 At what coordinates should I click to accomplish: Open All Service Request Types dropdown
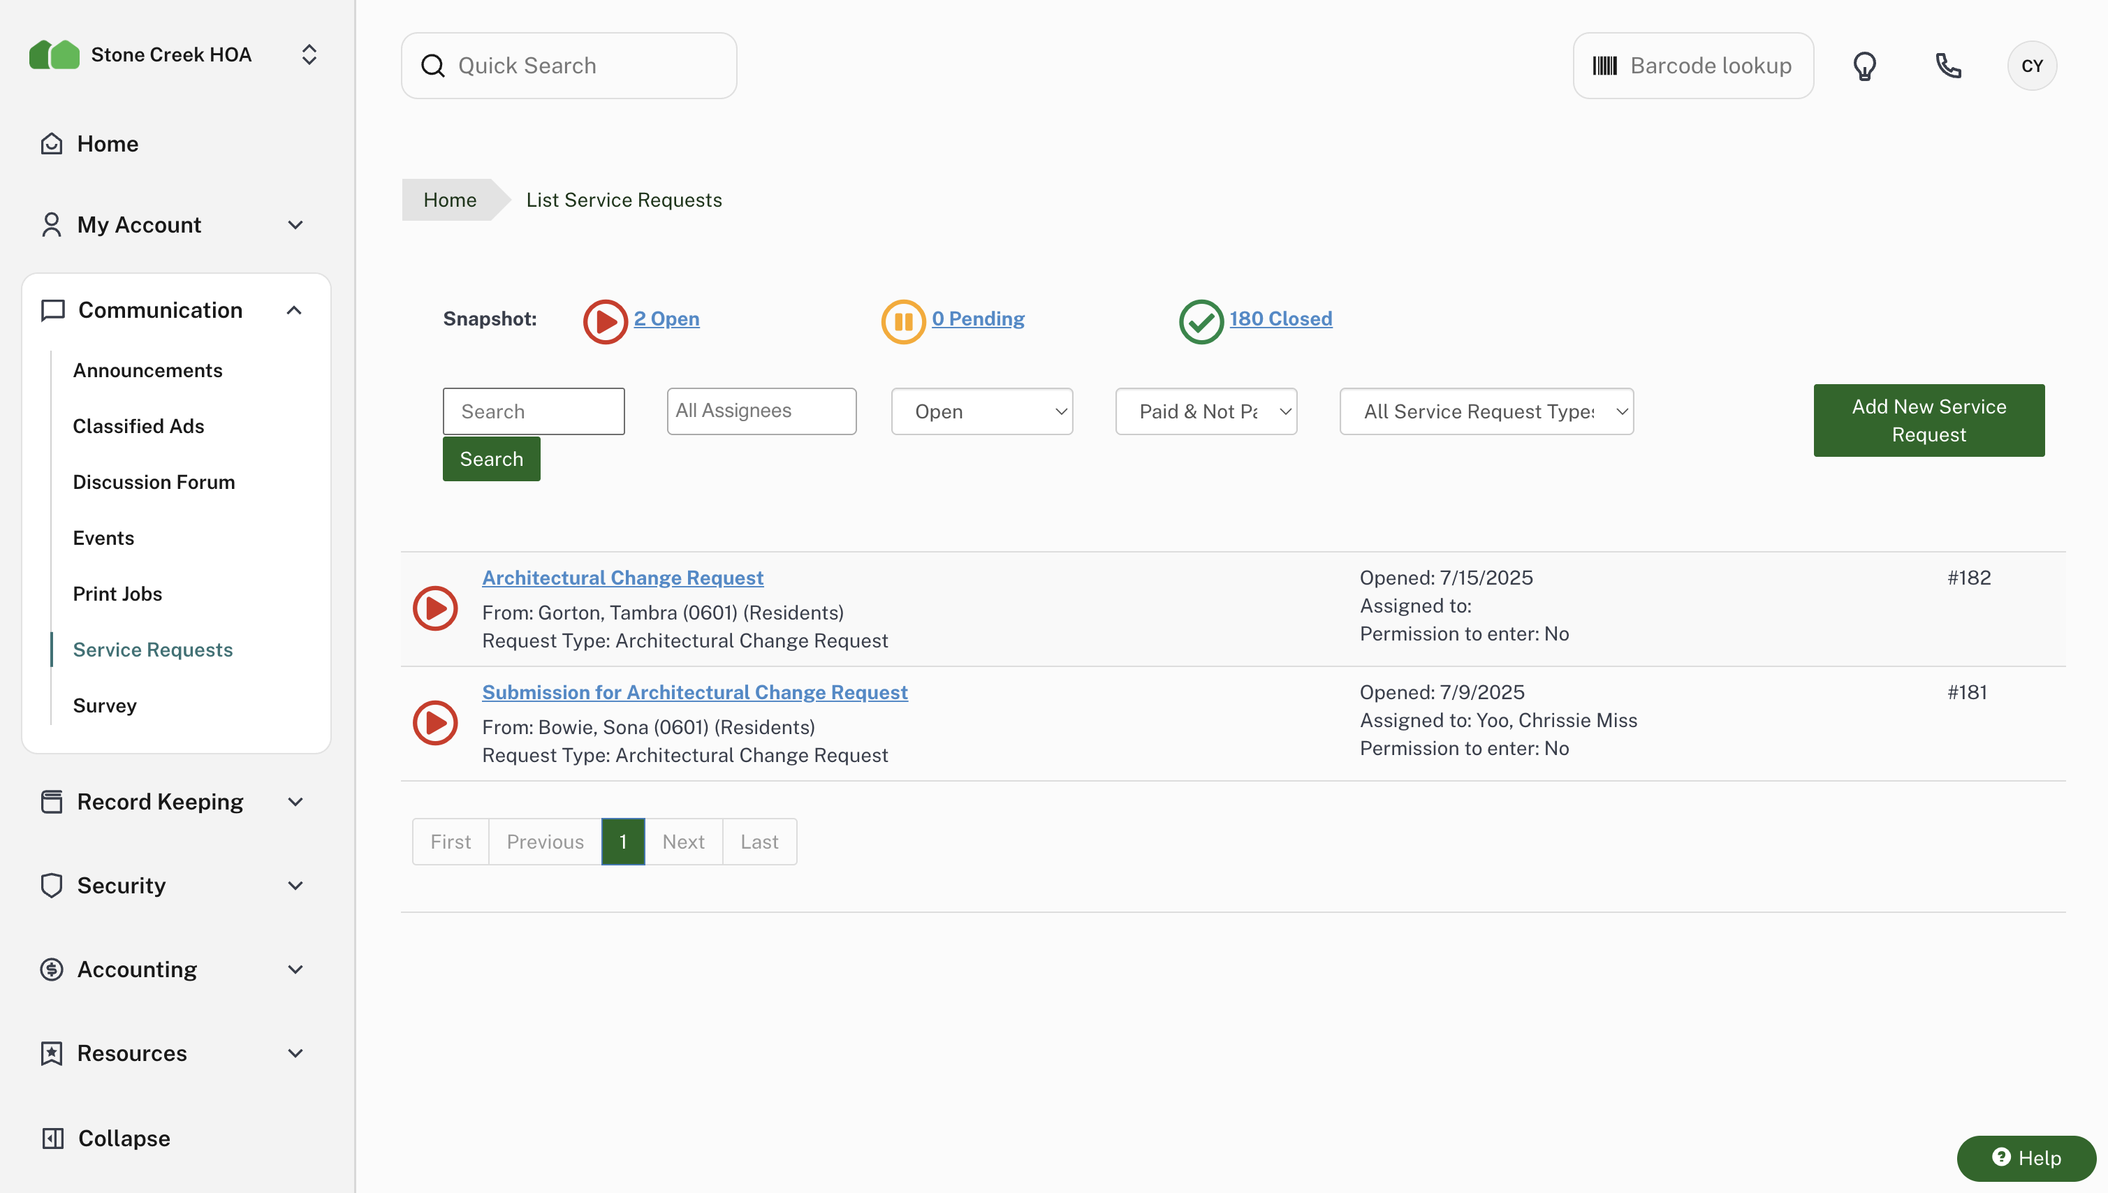coord(1486,411)
